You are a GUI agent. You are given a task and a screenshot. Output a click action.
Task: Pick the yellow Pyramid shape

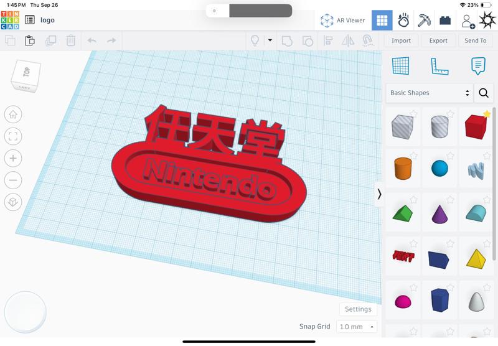coord(476,258)
